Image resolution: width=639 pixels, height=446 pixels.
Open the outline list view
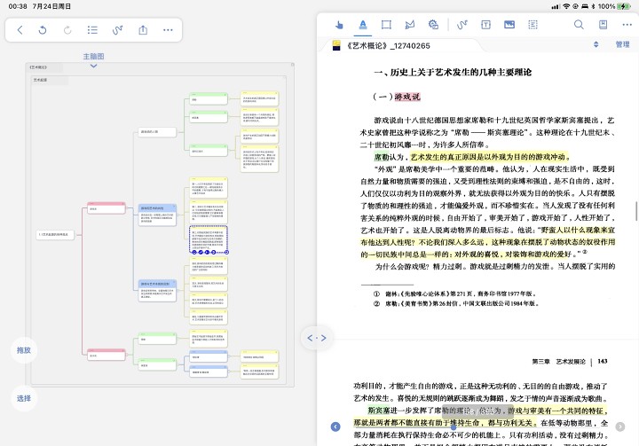tap(92, 30)
